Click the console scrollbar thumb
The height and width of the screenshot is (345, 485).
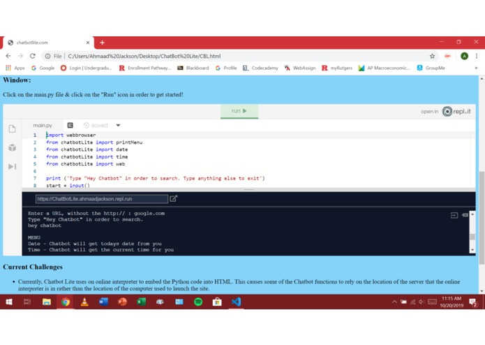pyautogui.click(x=472, y=237)
